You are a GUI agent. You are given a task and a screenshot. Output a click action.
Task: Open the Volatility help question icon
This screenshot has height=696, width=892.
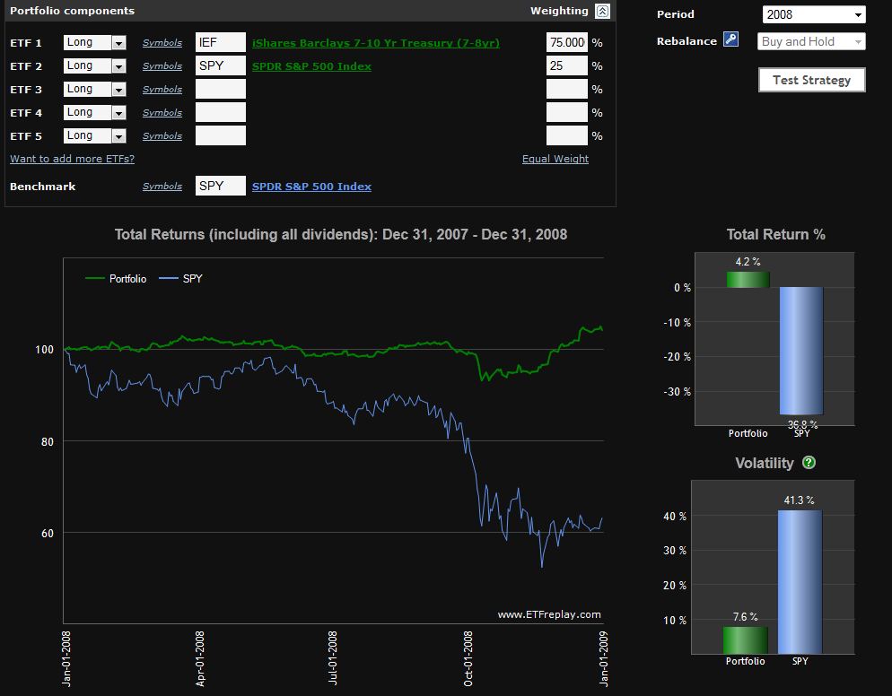point(809,462)
